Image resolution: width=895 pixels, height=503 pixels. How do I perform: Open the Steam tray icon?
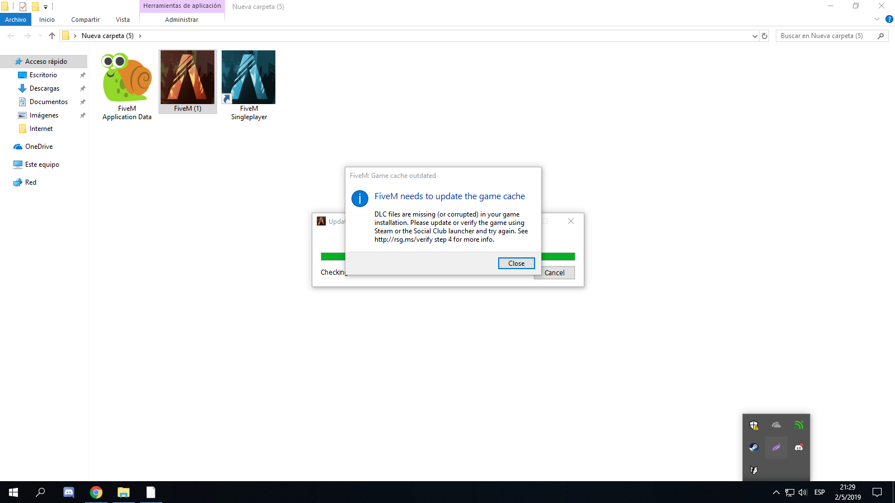click(x=754, y=448)
